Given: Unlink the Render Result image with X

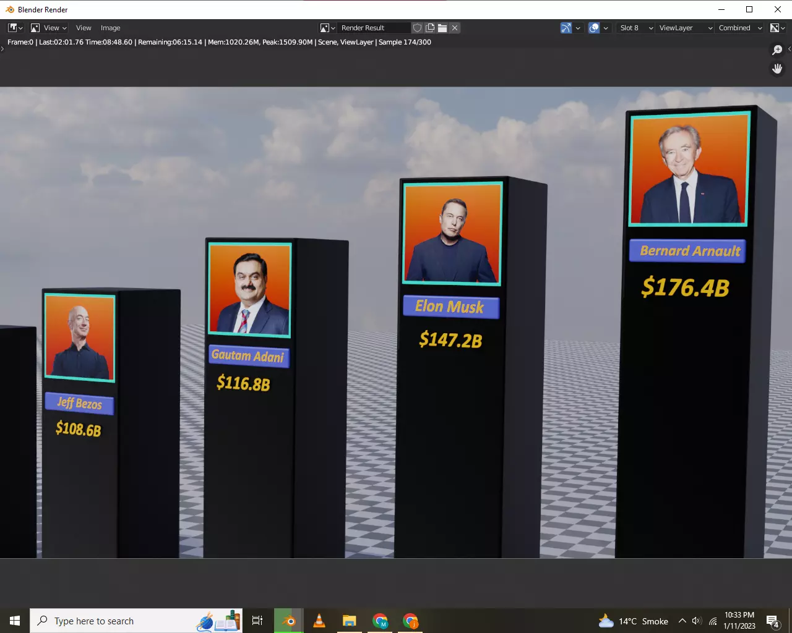Looking at the screenshot, I should [x=455, y=28].
